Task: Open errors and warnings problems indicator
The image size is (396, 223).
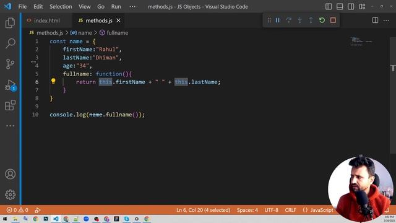Action: [17, 210]
